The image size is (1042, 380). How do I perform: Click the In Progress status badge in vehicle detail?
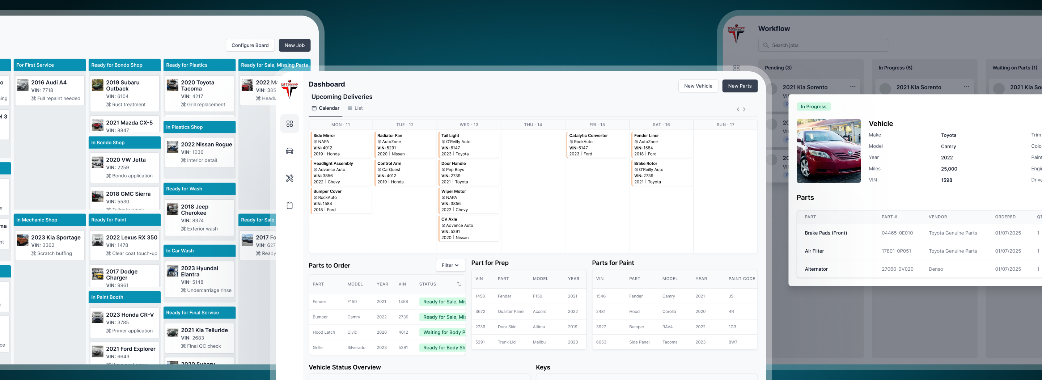(813, 107)
